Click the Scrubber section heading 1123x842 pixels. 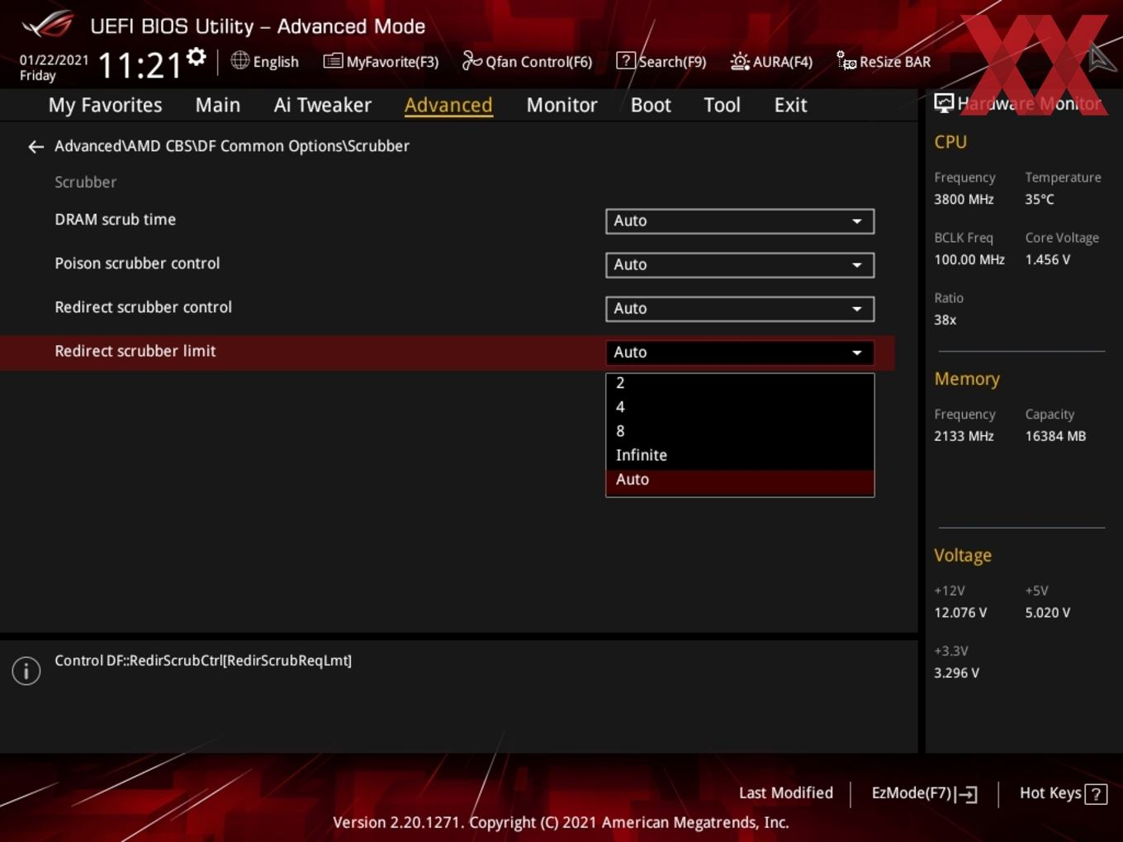click(85, 182)
